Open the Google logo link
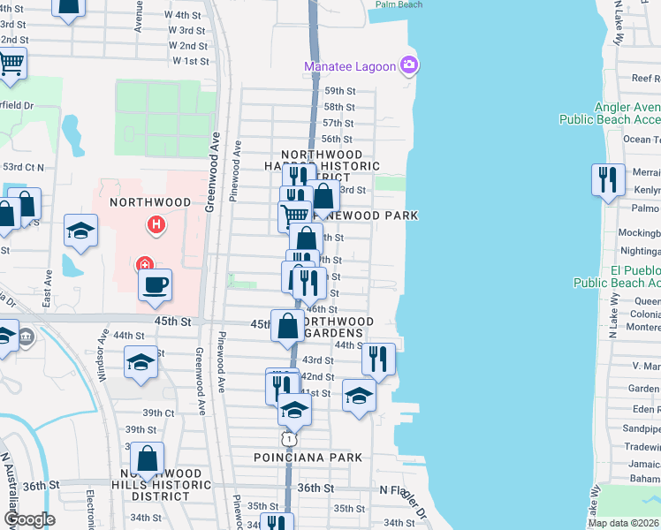The image size is (661, 530). (29, 520)
